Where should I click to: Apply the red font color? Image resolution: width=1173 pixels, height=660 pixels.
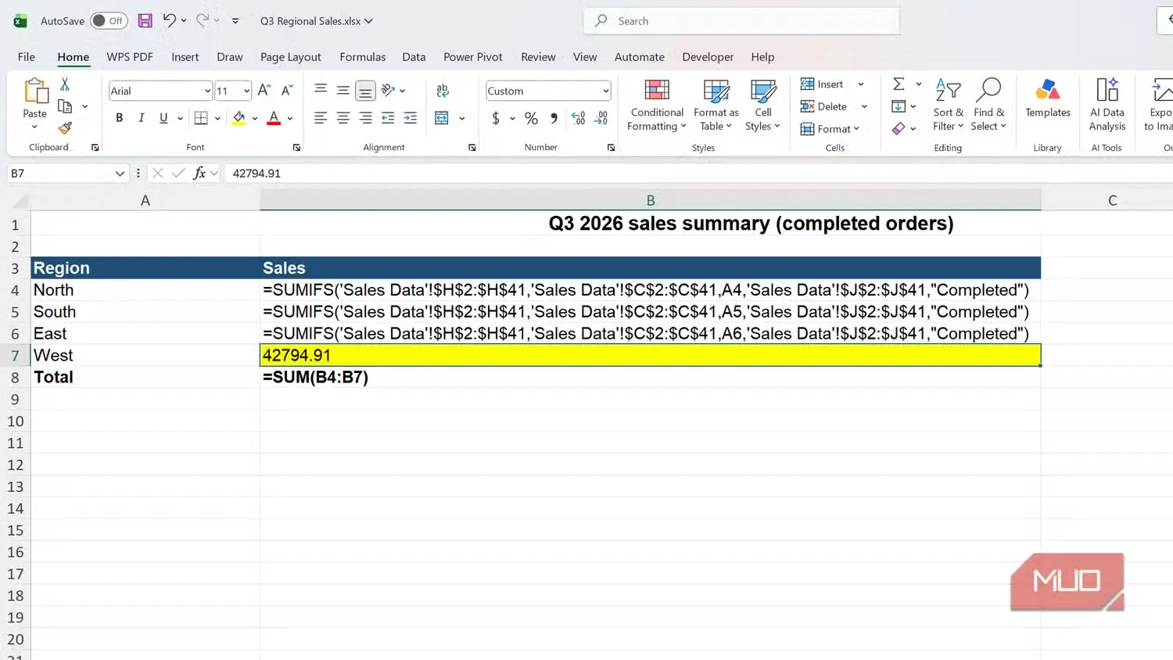tap(274, 118)
